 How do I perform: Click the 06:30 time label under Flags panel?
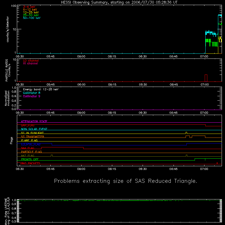pos(143,169)
